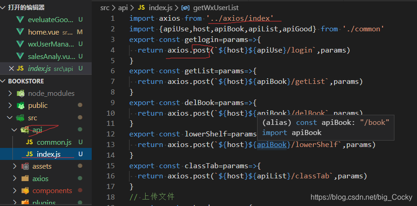Screen dimensions: 417x206
Task: Close the index.js src\api editor
Action: tap(11, 69)
